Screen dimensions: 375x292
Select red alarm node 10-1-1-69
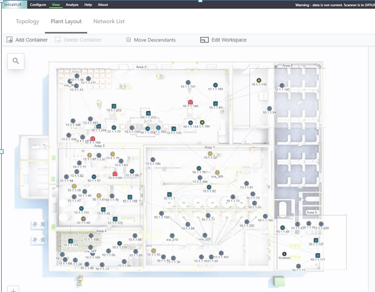pyautogui.click(x=115, y=174)
